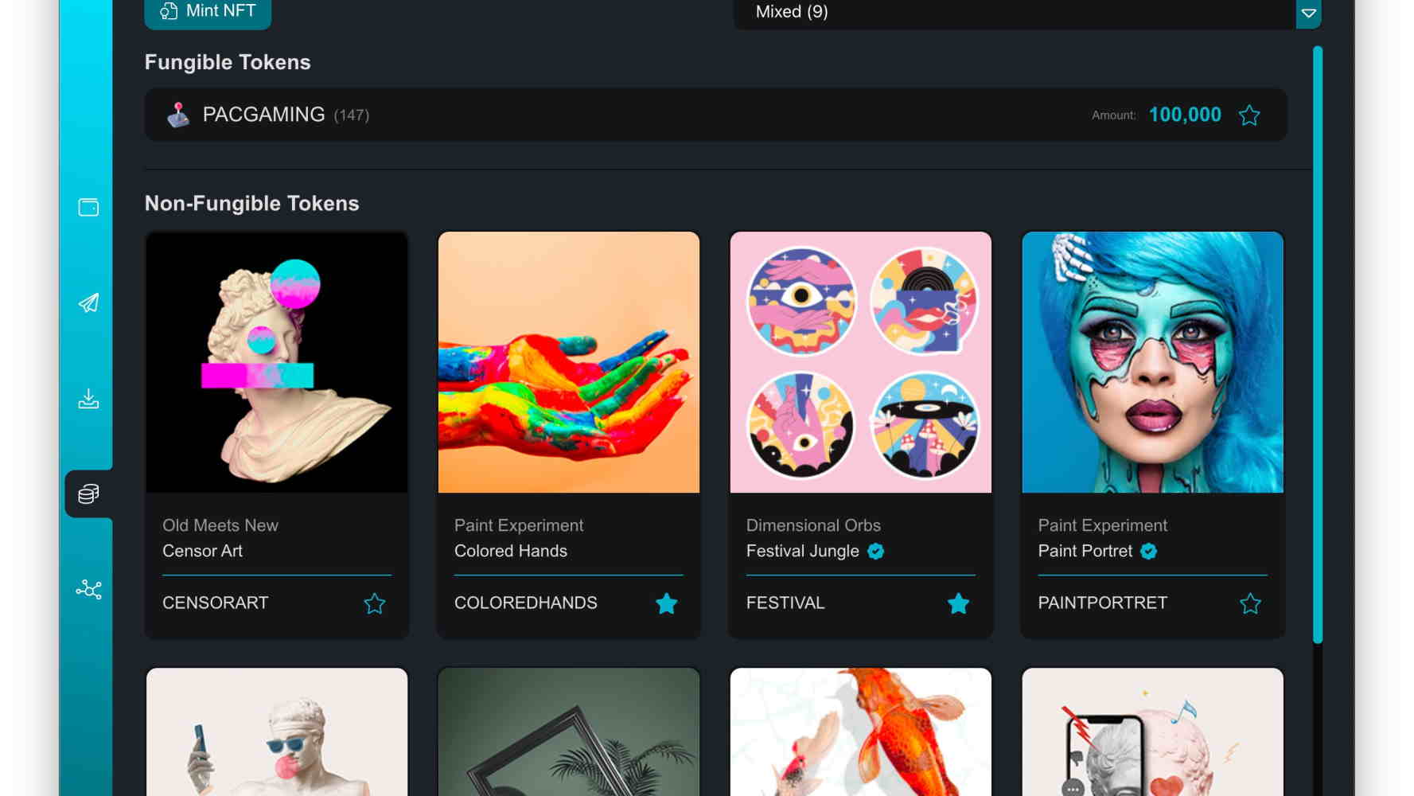Open the network nodes icon in sidebar

pos(88,590)
